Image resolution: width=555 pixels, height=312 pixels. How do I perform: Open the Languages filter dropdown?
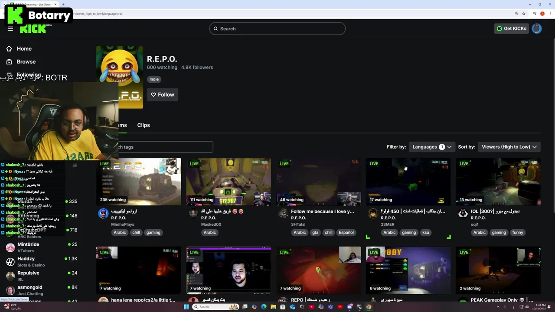(x=432, y=147)
